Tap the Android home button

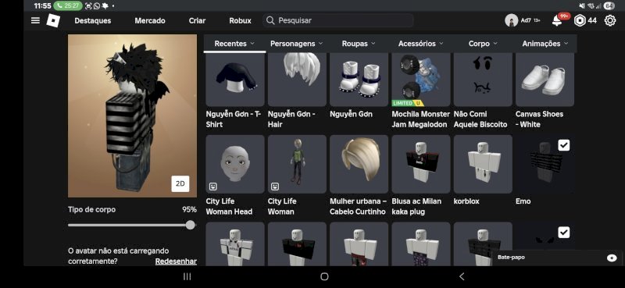[x=324, y=276]
